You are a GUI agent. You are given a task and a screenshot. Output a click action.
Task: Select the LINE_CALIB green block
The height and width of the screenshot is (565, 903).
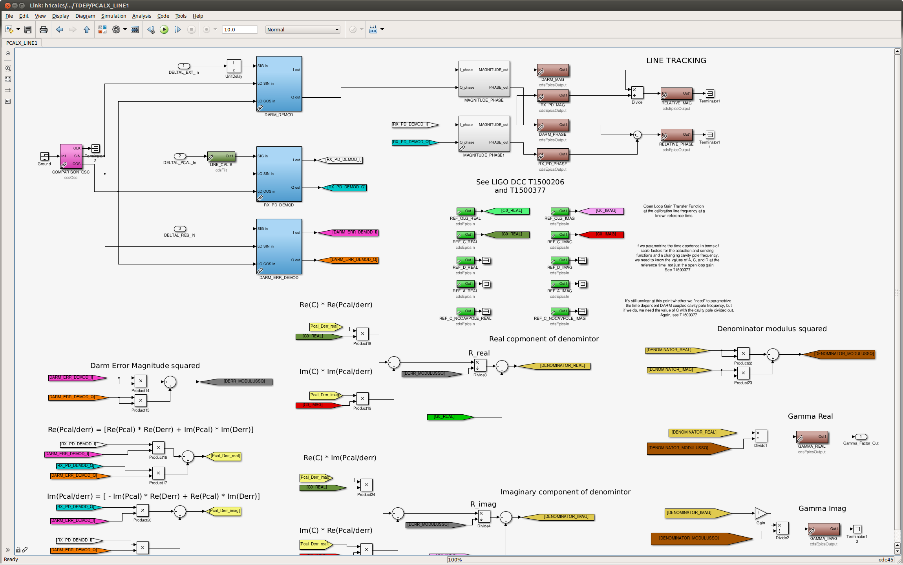tap(221, 156)
